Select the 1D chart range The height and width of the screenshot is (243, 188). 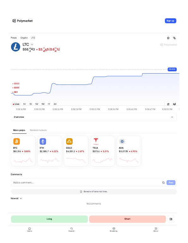point(31,104)
